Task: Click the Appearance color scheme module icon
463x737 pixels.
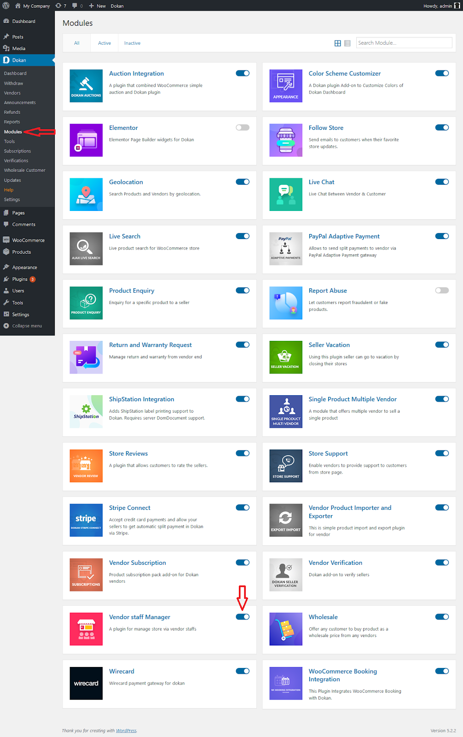Action: 286,86
